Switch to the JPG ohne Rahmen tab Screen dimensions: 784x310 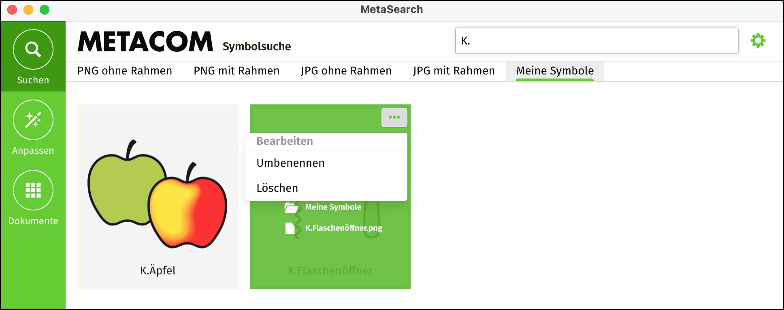(346, 71)
